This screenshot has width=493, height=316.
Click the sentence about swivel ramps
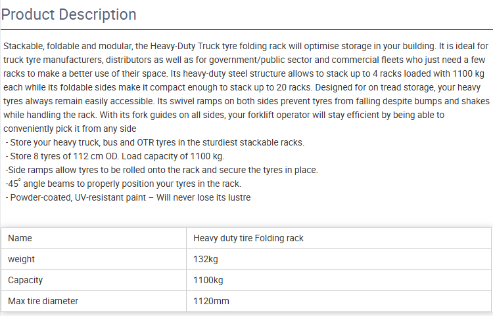323,101
